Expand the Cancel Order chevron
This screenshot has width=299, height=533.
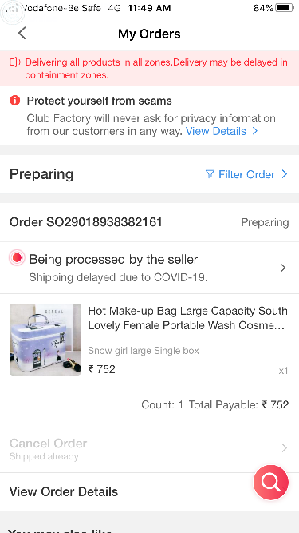[x=285, y=448]
